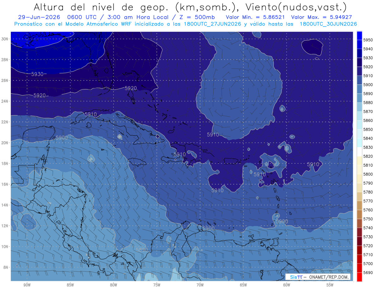Screen dimensions: 374x289
Task: Click the '28N' latitude axis label
Action: coord(5,60)
